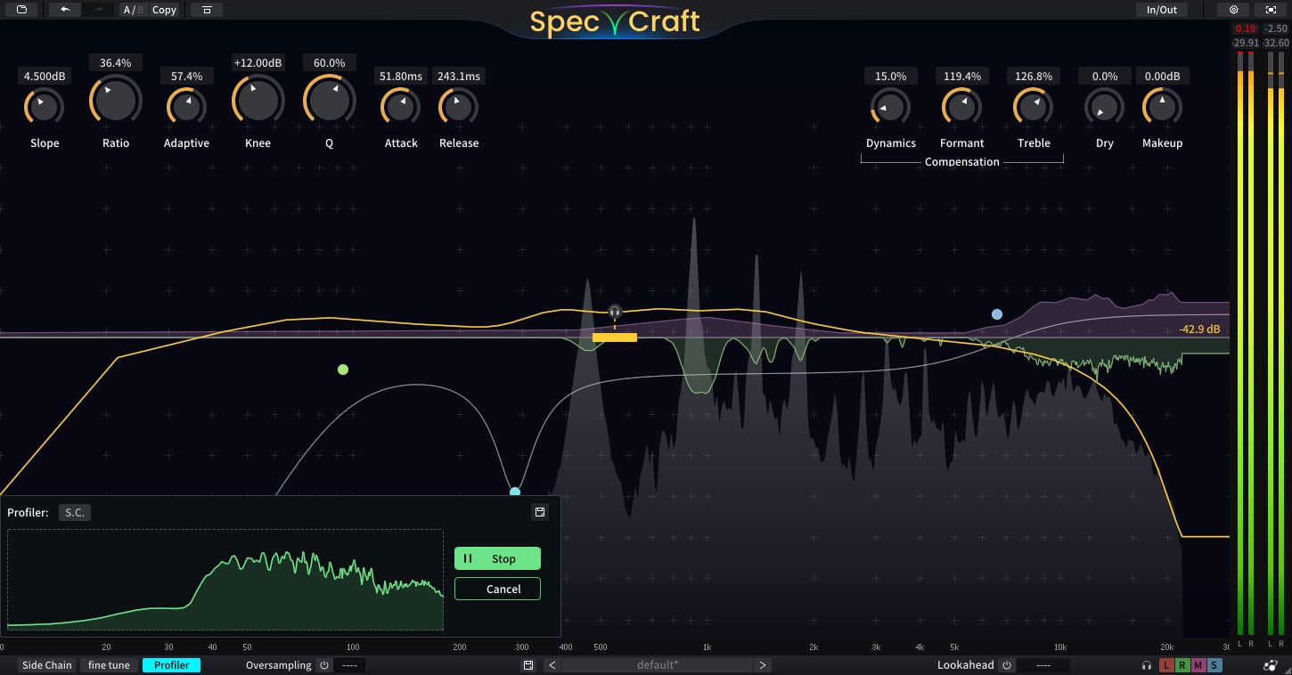Click the profiler spectrum preview
Viewport: 1292px width, 675px height.
225,580
